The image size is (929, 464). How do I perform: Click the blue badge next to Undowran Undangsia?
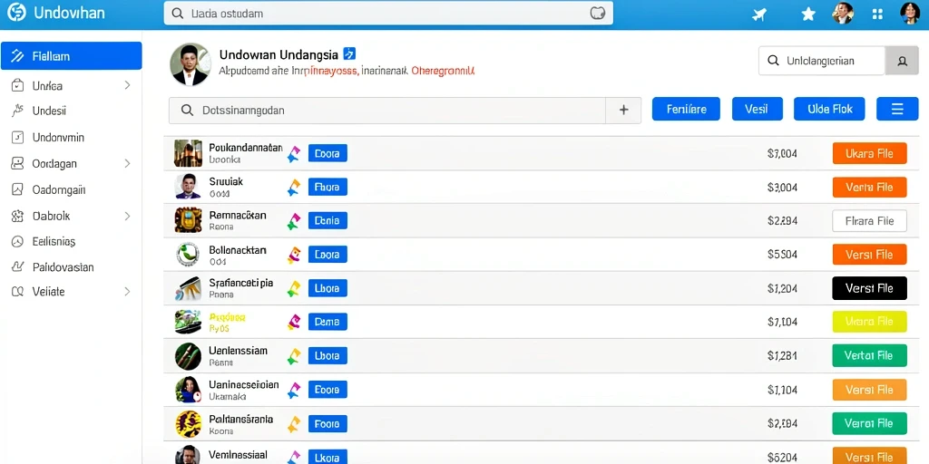click(349, 53)
